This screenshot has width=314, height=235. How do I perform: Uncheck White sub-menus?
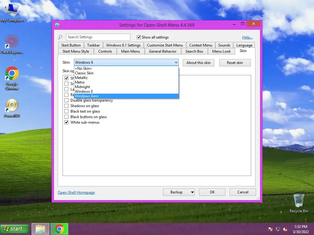[x=66, y=122]
